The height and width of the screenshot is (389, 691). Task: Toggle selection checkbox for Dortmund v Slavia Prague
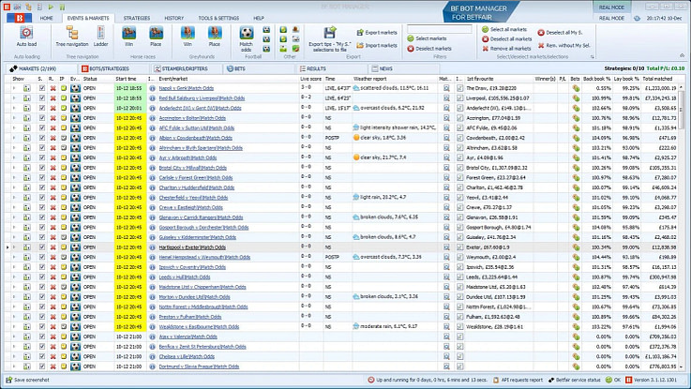tap(42, 367)
